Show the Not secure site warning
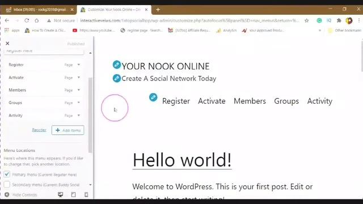The width and height of the screenshot is (363, 204). click(61, 20)
